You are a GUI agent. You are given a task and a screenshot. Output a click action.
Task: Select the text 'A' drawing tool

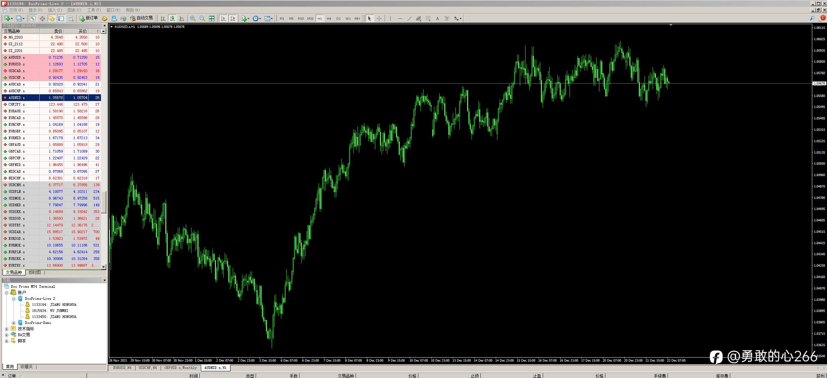pos(437,18)
